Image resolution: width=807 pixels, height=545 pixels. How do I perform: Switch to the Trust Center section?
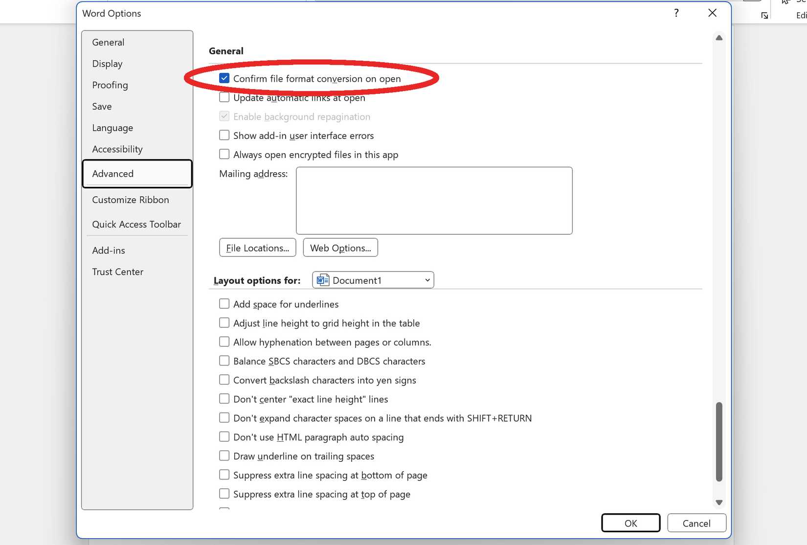(x=117, y=272)
